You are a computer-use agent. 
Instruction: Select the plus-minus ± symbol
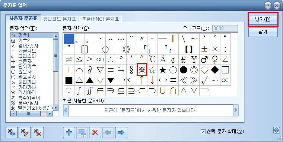(204, 49)
